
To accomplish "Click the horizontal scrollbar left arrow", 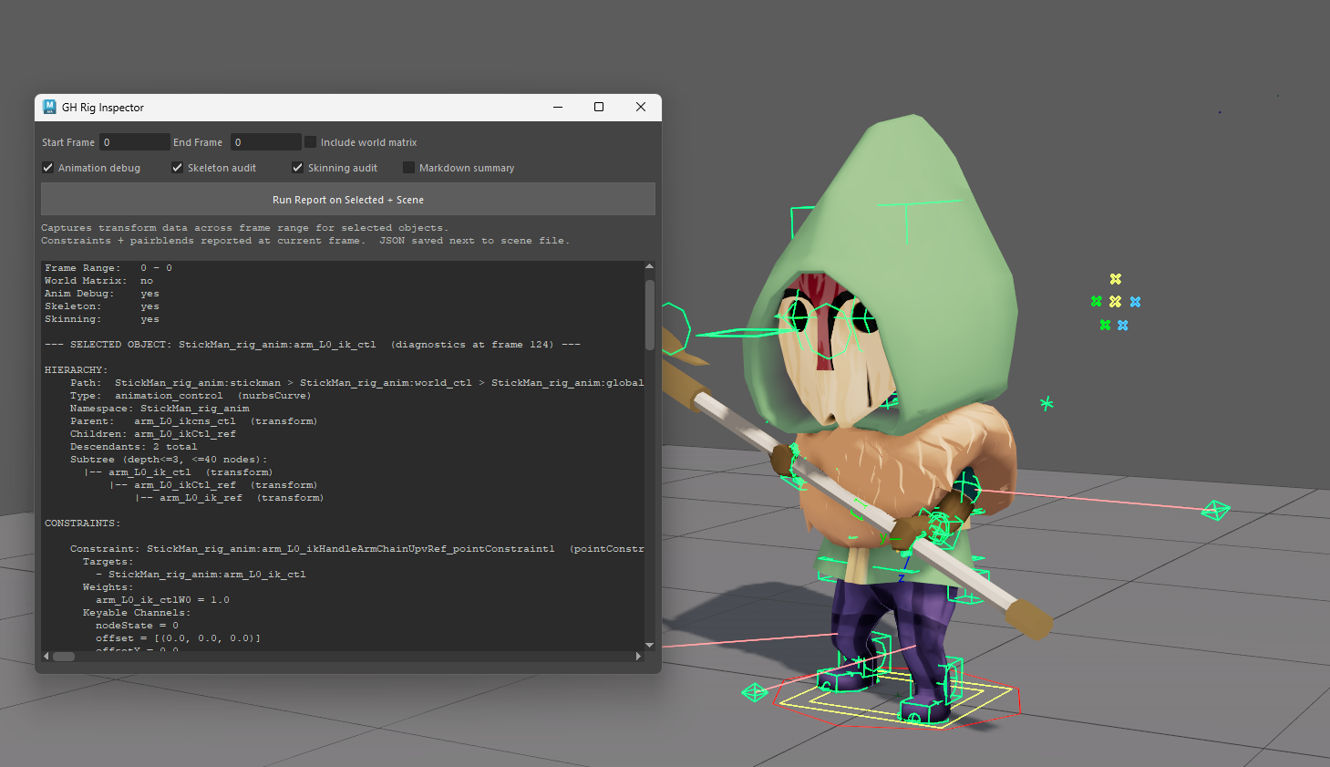I will [x=46, y=656].
